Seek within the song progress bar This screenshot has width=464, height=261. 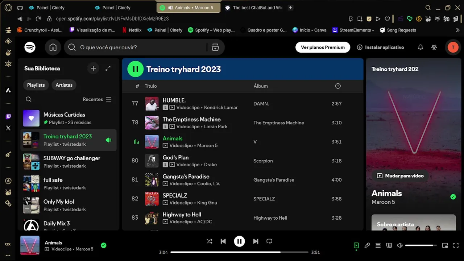click(239, 252)
